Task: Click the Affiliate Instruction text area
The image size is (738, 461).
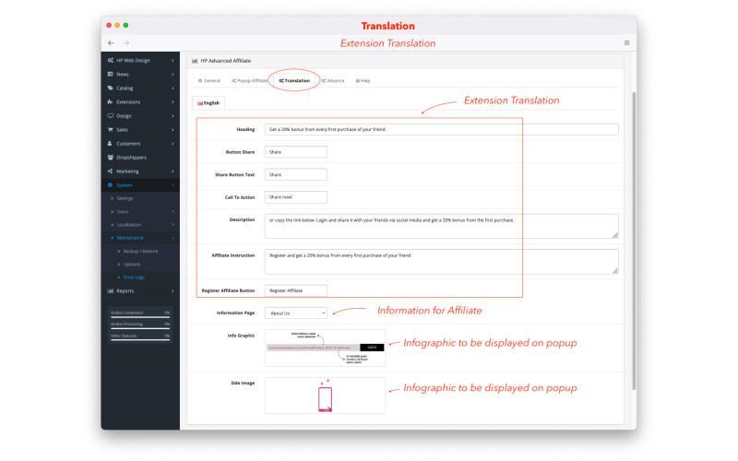Action: 442,262
